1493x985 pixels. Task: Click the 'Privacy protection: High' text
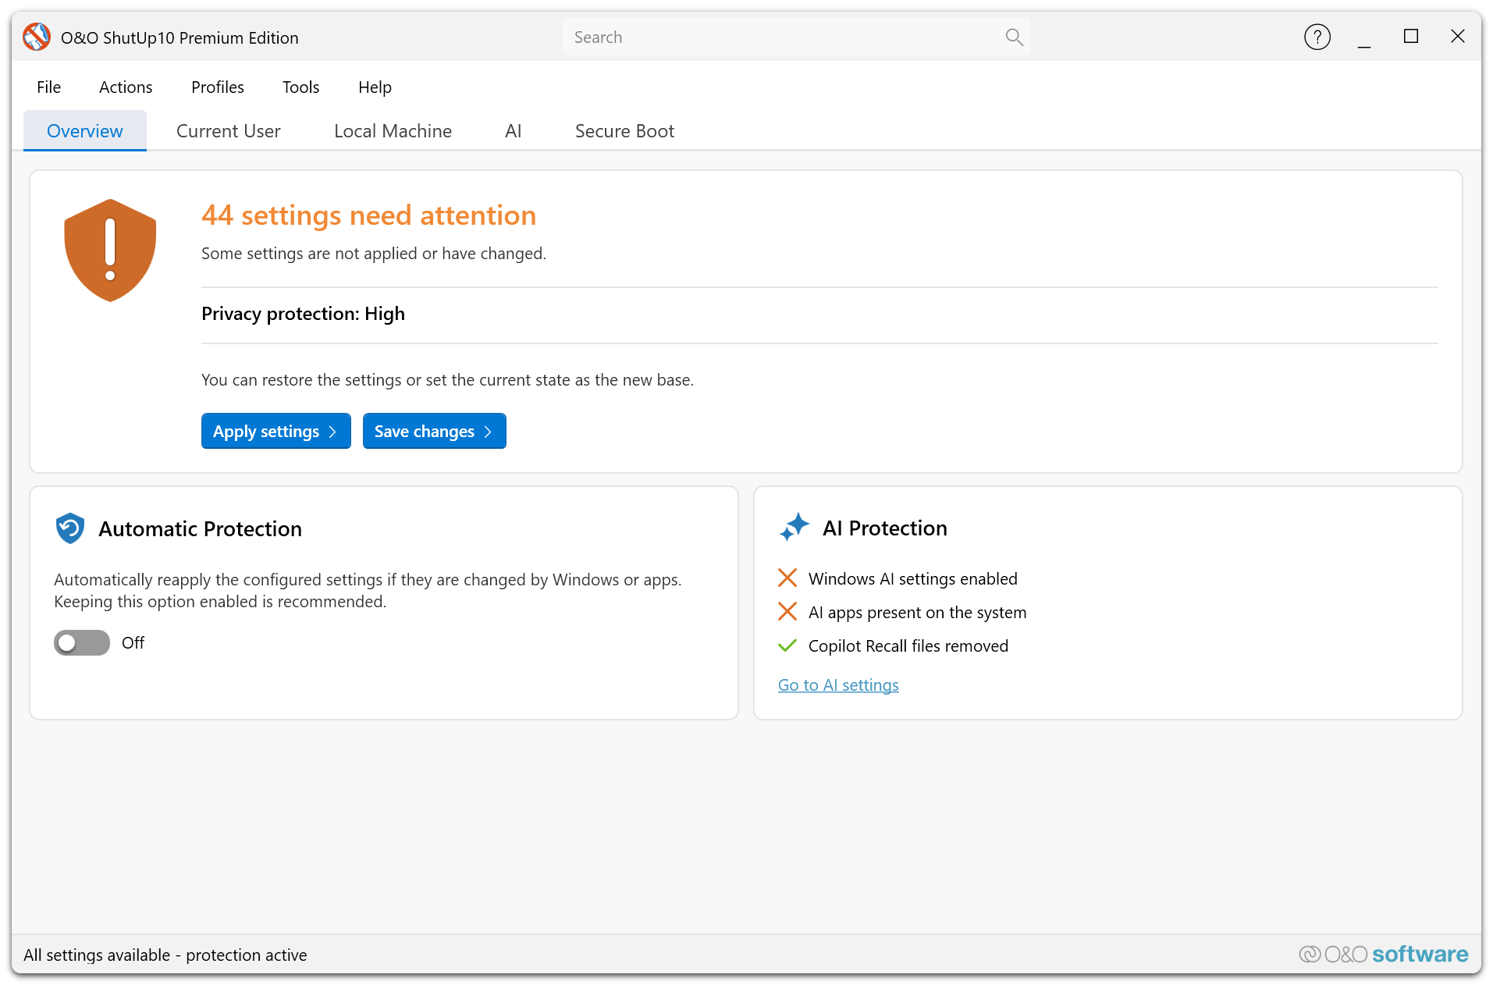pos(303,314)
